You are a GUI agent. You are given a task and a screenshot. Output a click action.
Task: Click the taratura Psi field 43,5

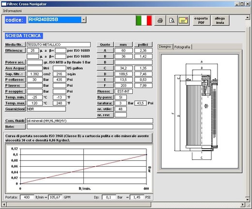coord(141,103)
